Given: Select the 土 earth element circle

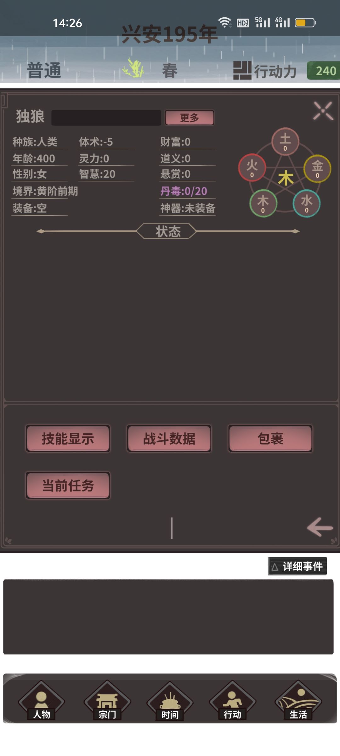Looking at the screenshot, I should pyautogui.click(x=285, y=142).
